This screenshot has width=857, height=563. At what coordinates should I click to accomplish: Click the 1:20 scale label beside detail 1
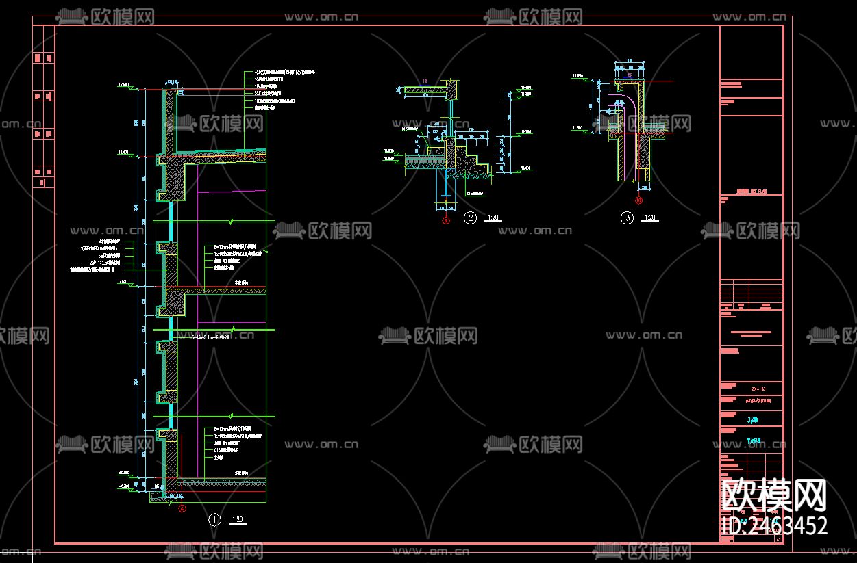click(x=237, y=519)
